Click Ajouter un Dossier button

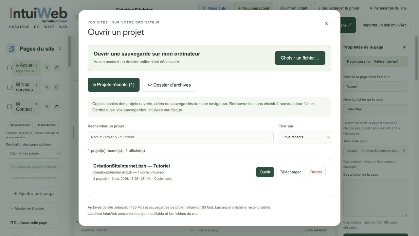33,208
